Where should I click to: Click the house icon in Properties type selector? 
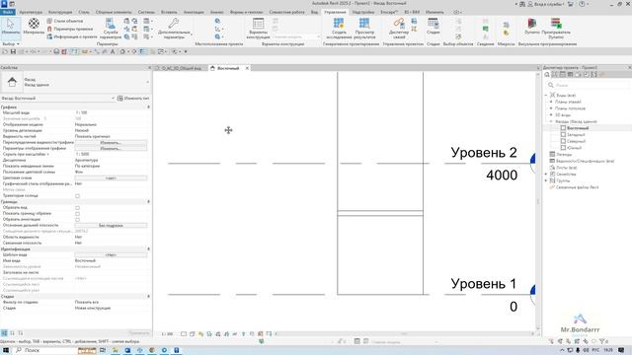click(12, 82)
